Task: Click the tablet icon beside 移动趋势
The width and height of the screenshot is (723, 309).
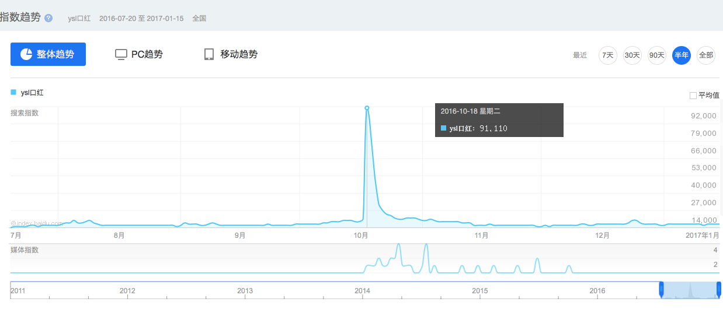Action: (209, 54)
